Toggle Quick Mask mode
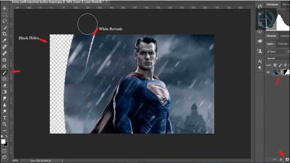Screen dimensions: 290x163 pyautogui.click(x=5, y=151)
